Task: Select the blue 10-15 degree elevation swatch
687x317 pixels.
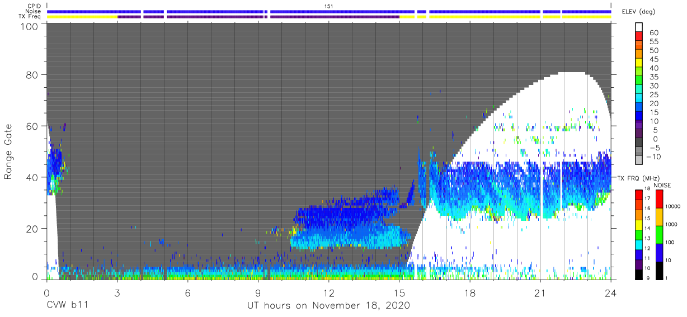Action: point(640,117)
